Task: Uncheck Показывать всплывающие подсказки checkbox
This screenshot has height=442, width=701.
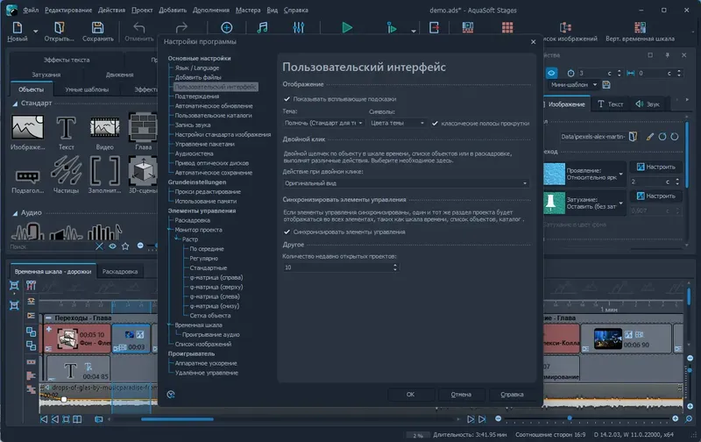Action: click(x=287, y=99)
